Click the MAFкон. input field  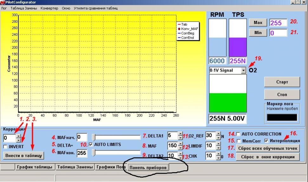coord(82,153)
